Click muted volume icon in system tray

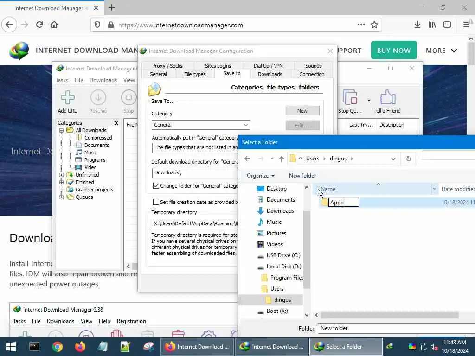(434, 347)
